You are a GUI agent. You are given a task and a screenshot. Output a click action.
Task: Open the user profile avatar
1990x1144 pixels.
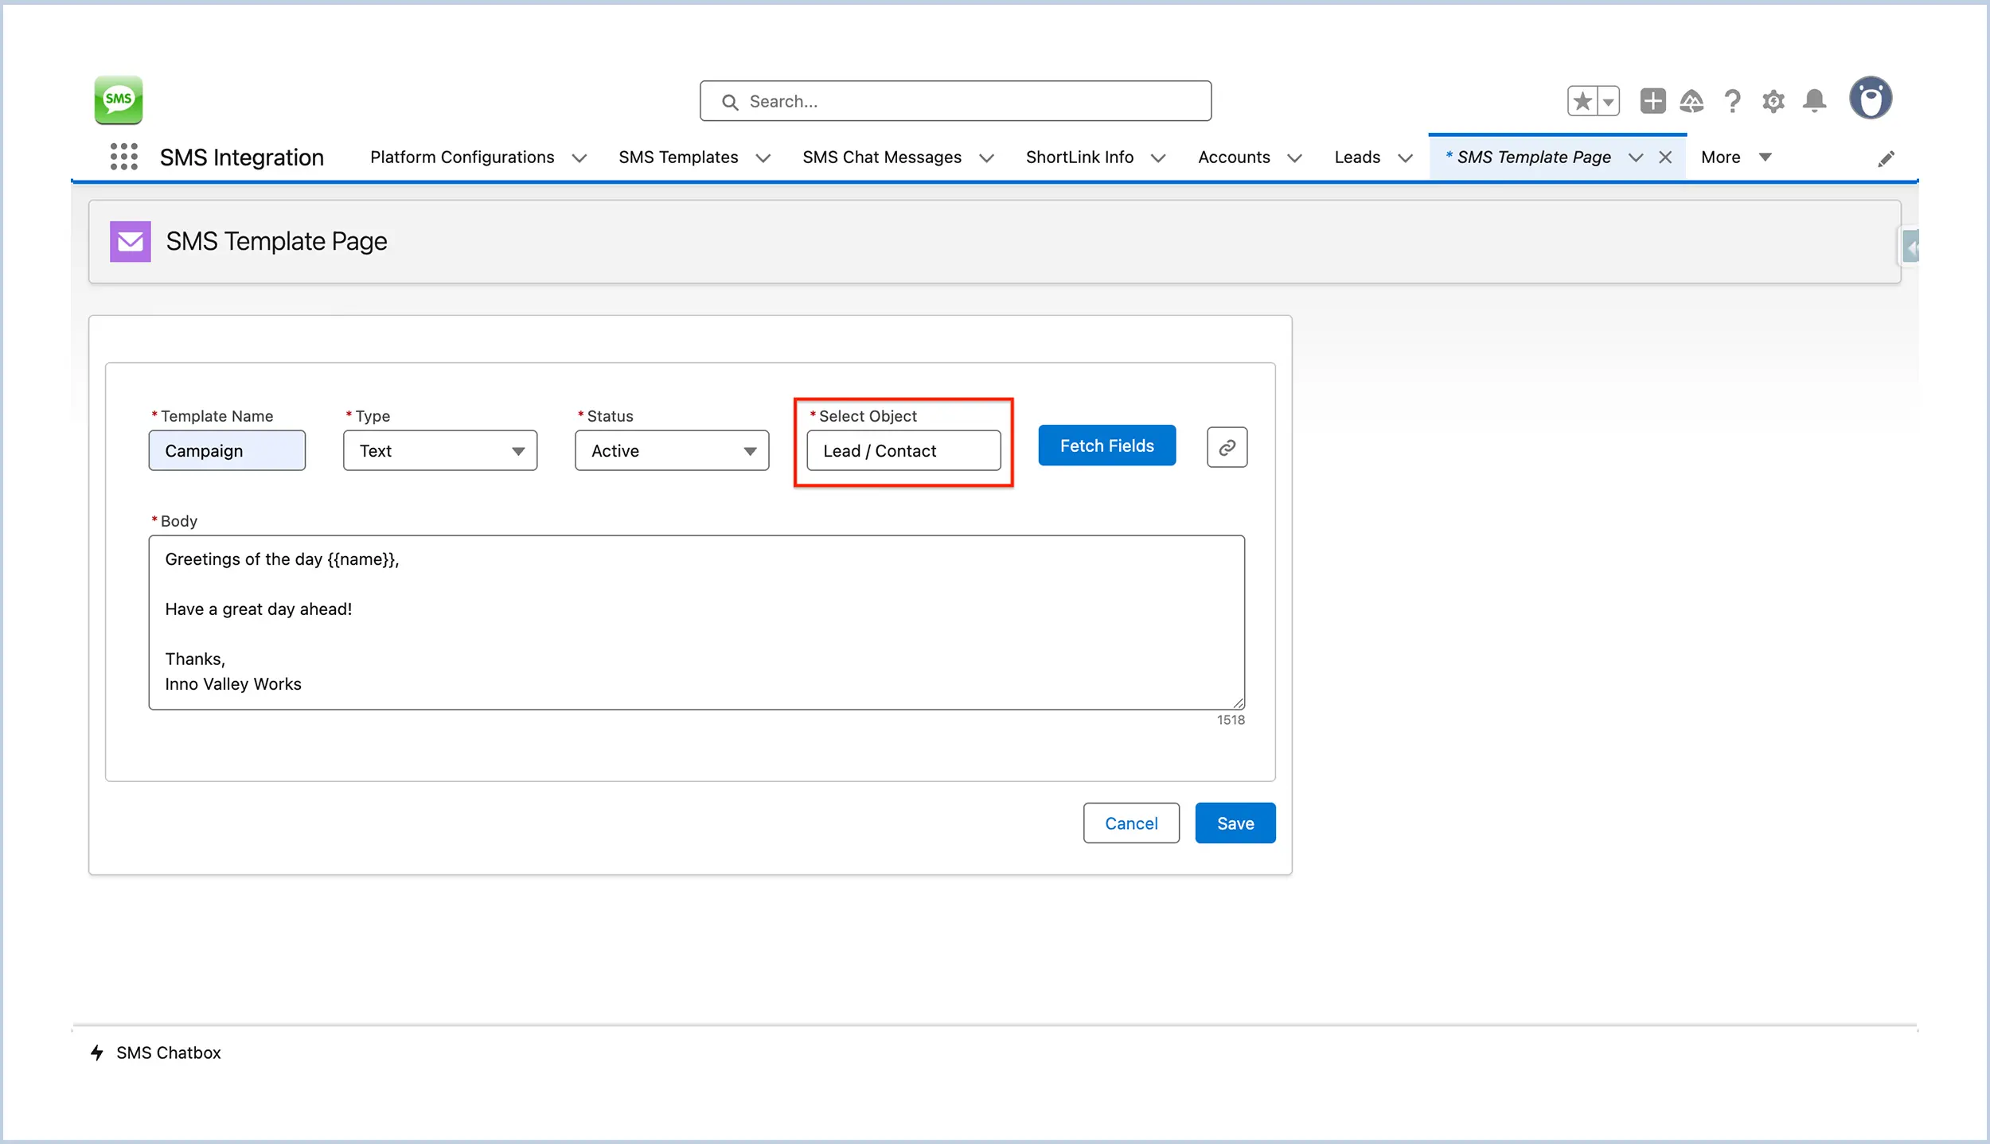pyautogui.click(x=1871, y=97)
